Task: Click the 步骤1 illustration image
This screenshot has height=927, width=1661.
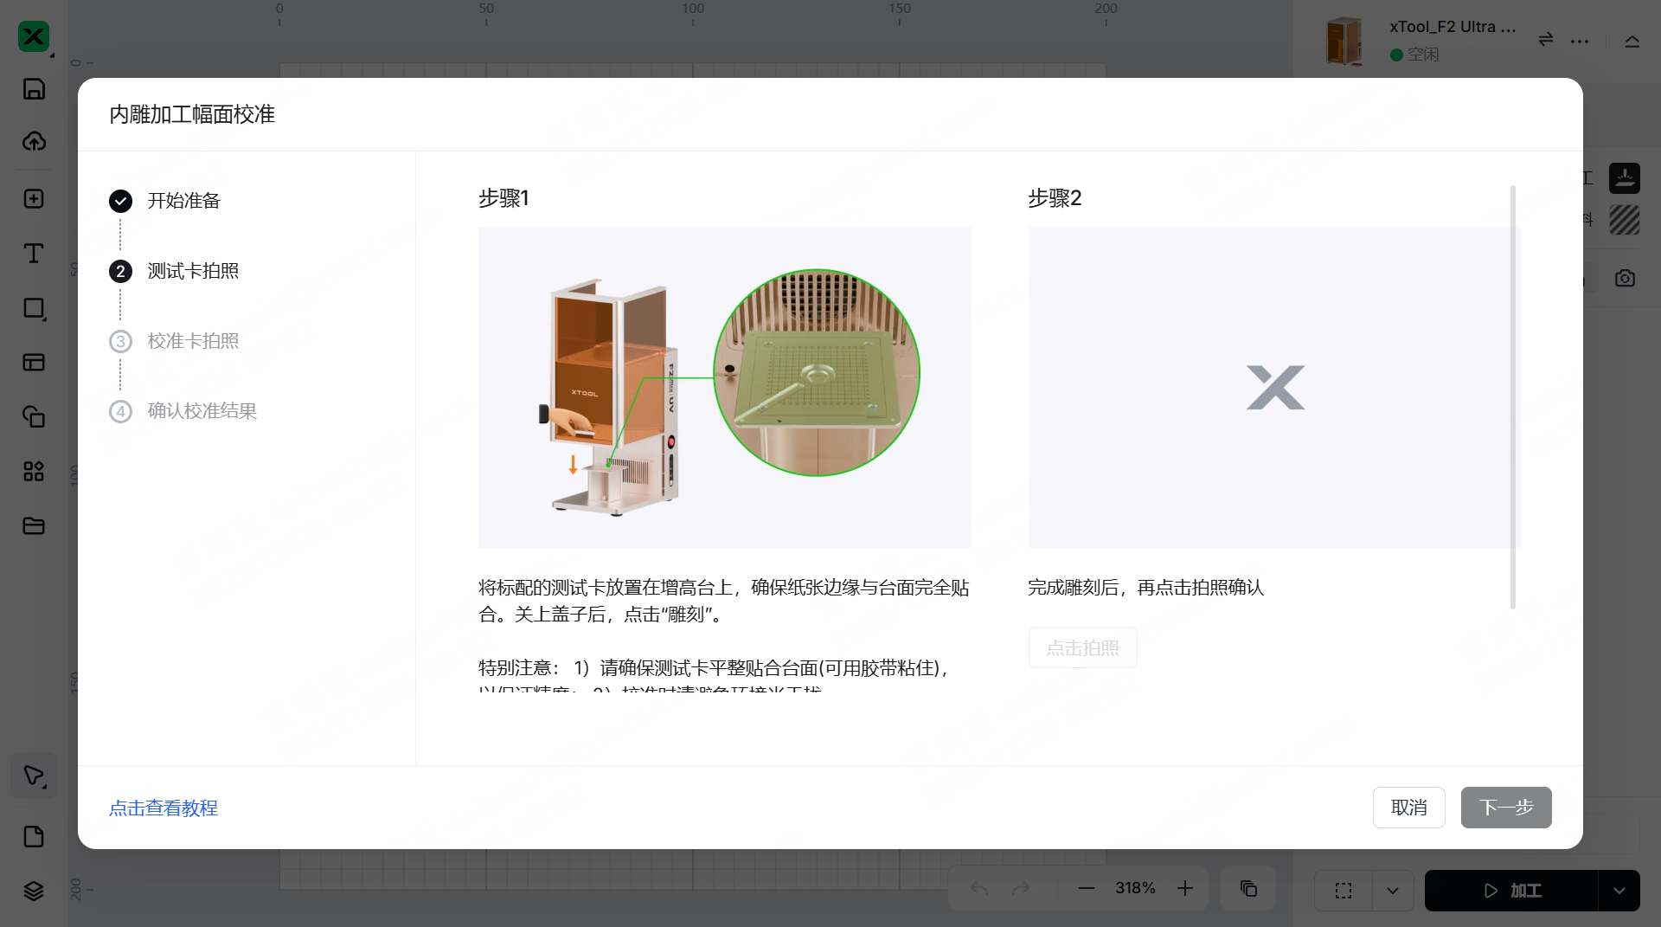Action: click(x=724, y=387)
